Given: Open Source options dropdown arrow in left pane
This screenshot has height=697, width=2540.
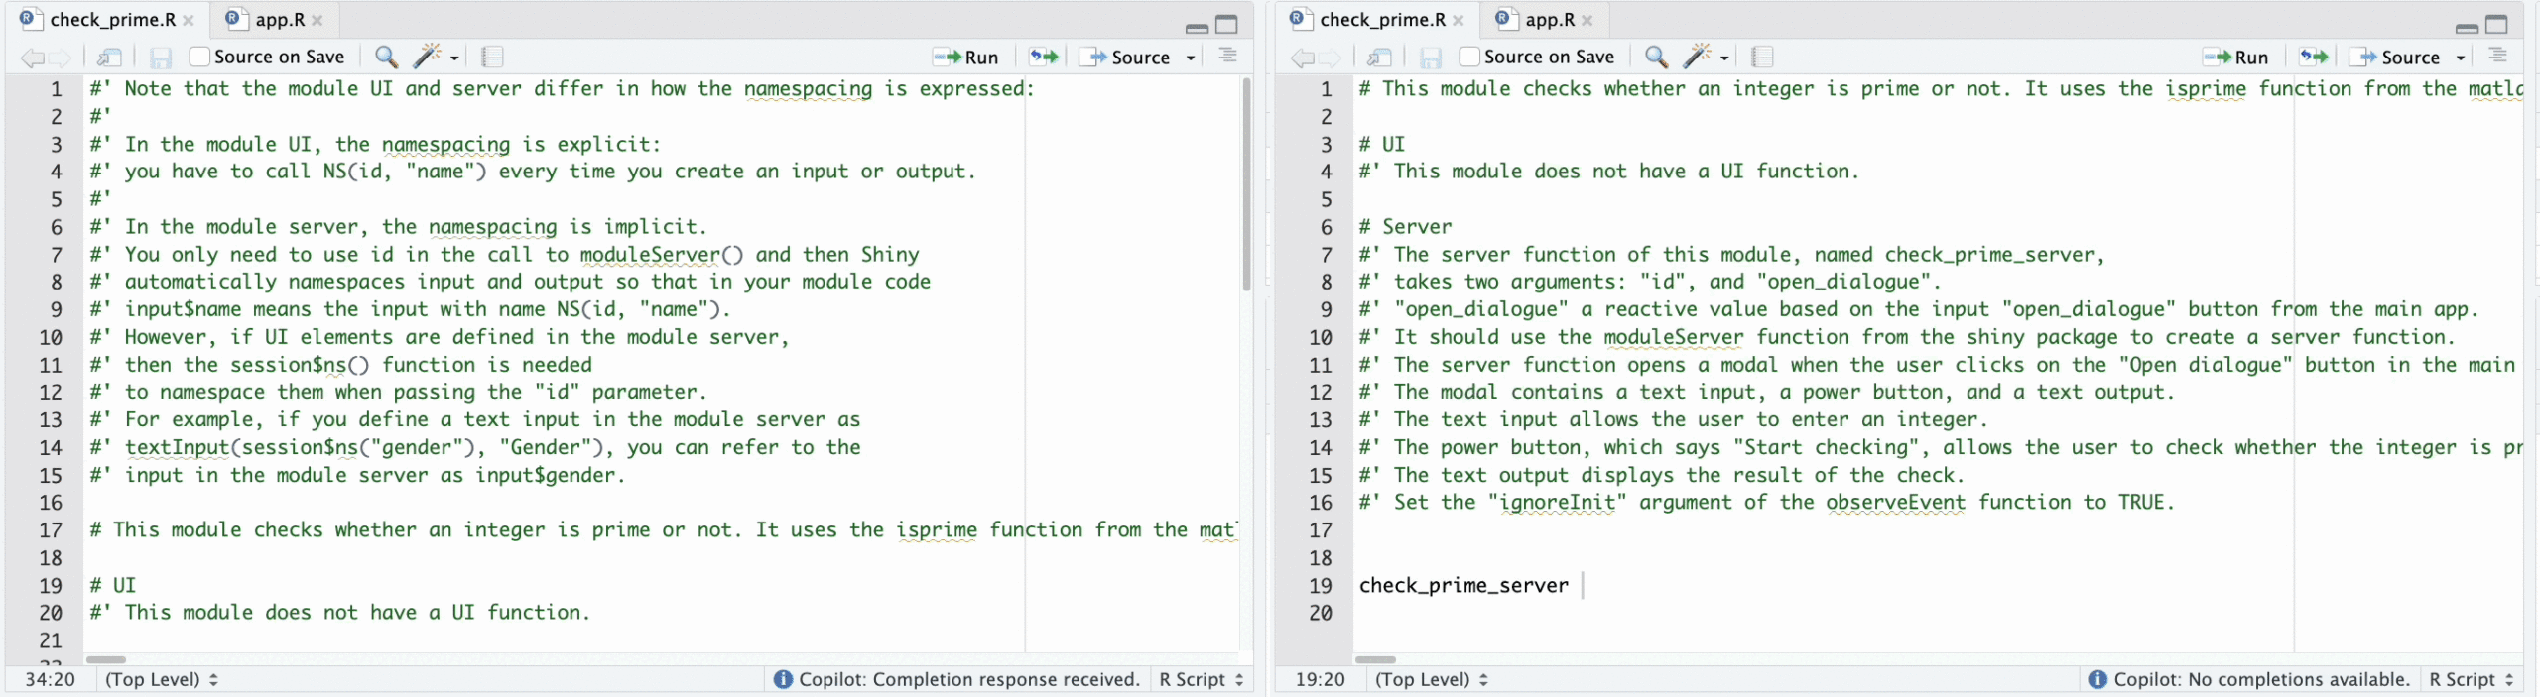Looking at the screenshot, I should (1191, 58).
